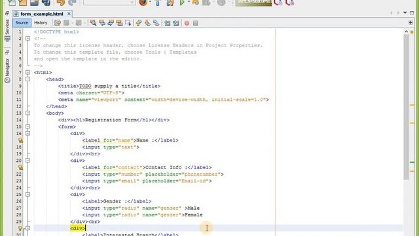419x236 pixels.
Task: Jump to the last edit location
Action: [58, 23]
